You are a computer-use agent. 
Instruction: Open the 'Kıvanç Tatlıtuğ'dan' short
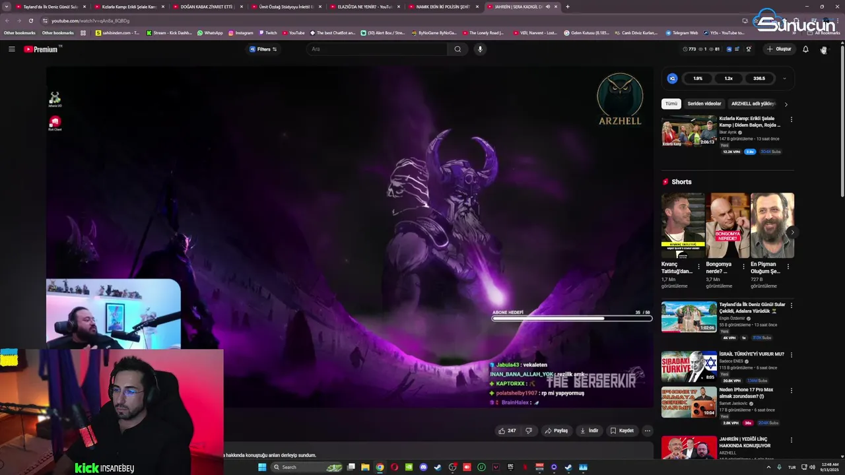[683, 226]
